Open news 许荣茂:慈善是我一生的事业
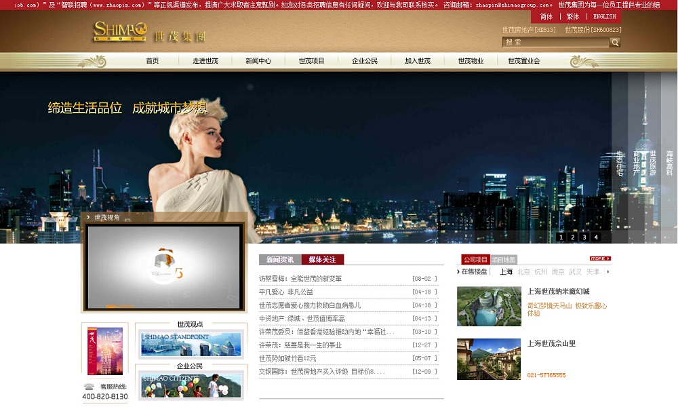Viewport: 678px width, 407px height. pos(300,345)
